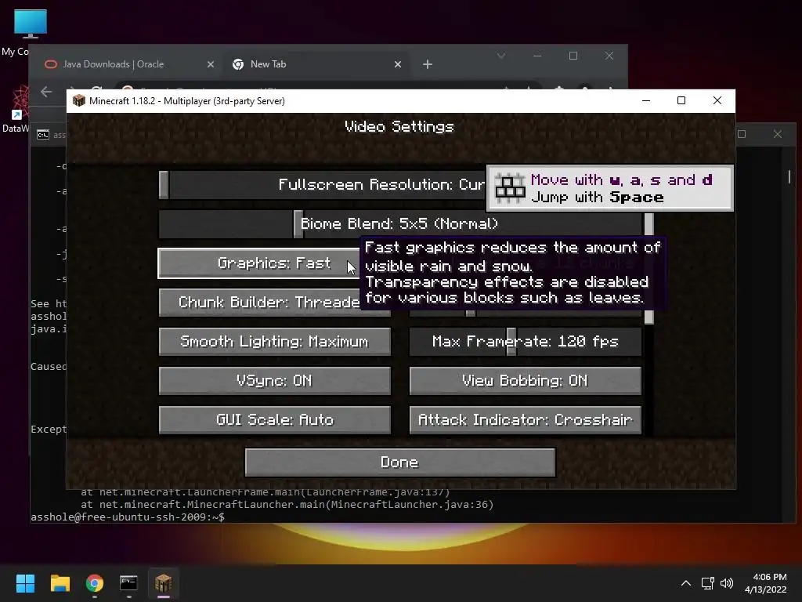
Task: Toggle VSync: ON button
Action: [275, 381]
